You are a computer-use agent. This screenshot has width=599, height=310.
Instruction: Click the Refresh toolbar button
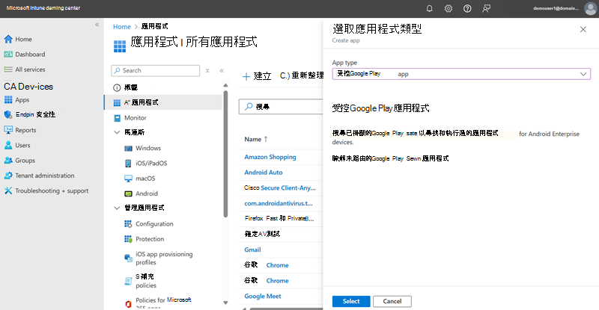(302, 75)
